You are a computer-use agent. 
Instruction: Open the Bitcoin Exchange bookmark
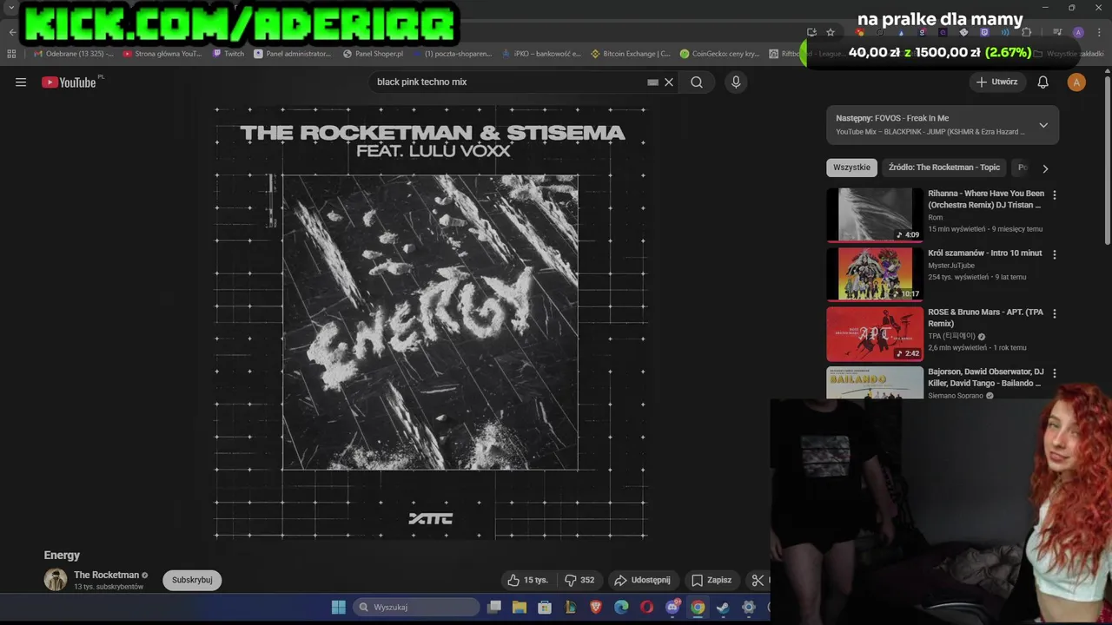[x=631, y=54]
